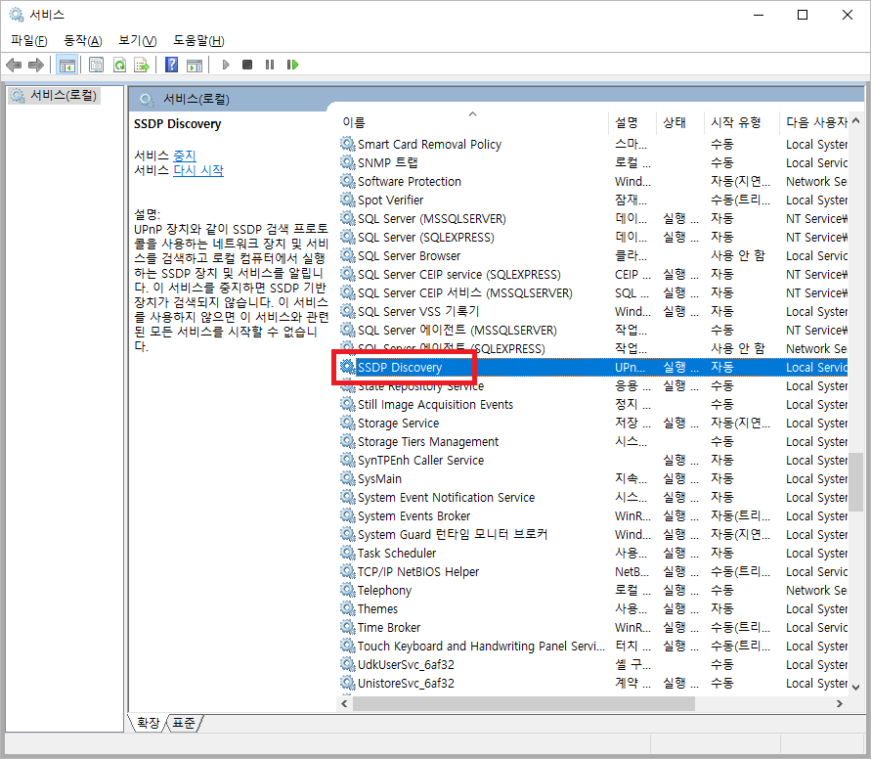Click gear icon of Software Protection row
The height and width of the screenshot is (759, 871).
(x=348, y=181)
